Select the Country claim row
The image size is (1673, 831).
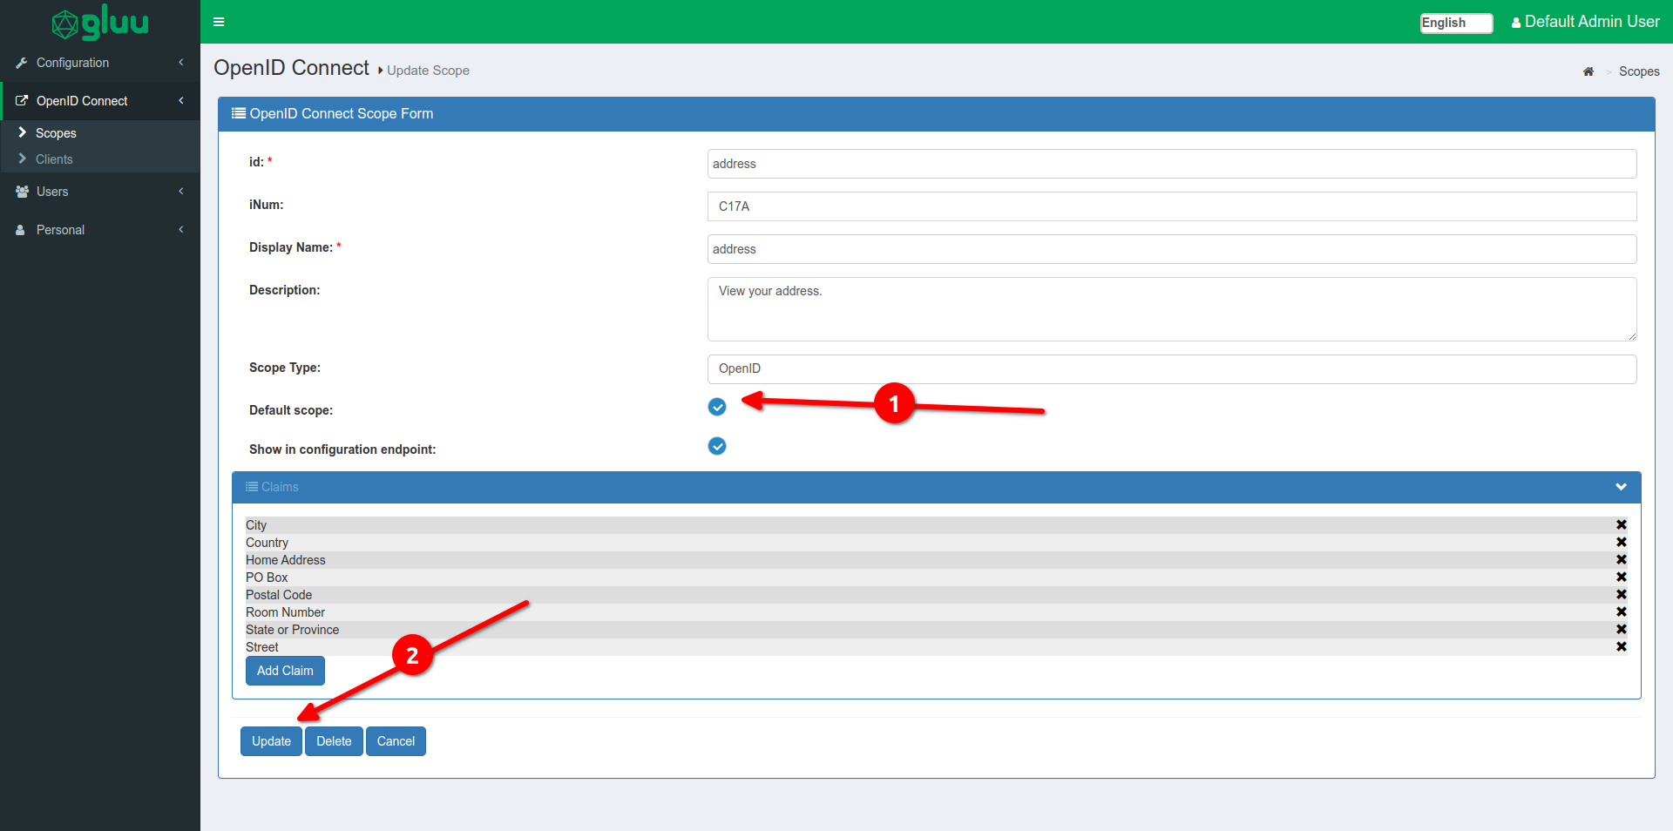point(937,543)
